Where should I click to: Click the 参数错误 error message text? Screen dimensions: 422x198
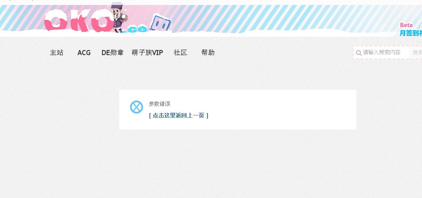[x=160, y=104]
